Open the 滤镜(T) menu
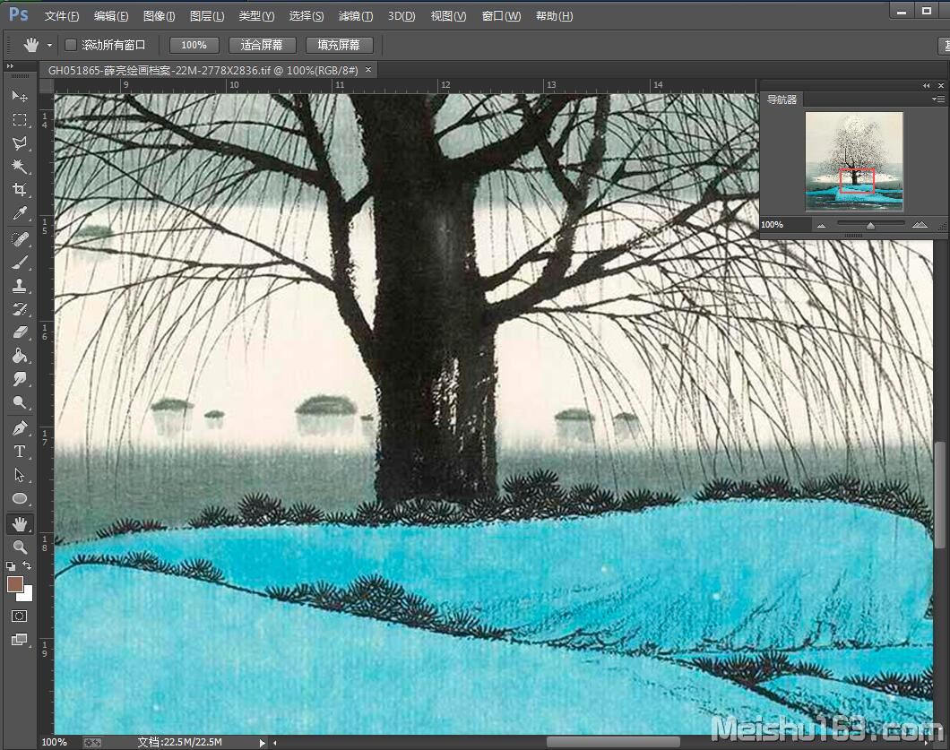The image size is (950, 750). coord(356,16)
